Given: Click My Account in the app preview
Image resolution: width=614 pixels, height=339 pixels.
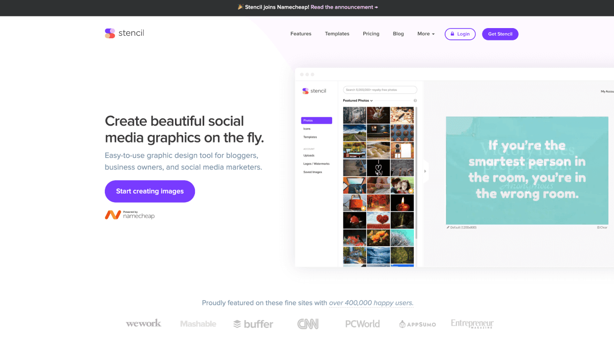Looking at the screenshot, I should click(607, 91).
